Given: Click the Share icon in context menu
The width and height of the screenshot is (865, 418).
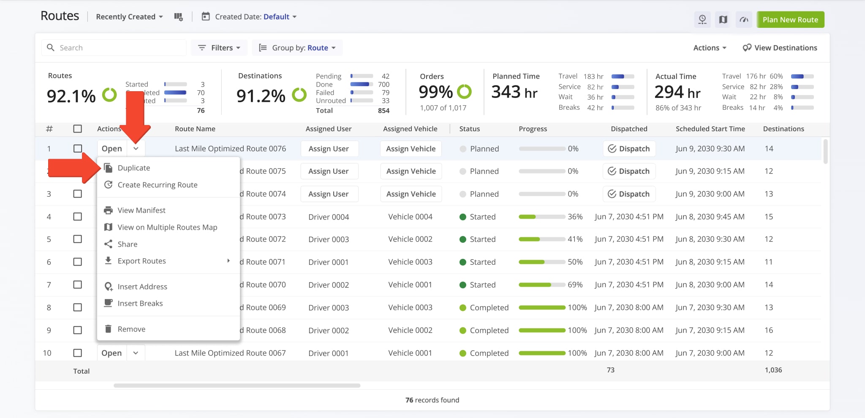Looking at the screenshot, I should point(109,244).
